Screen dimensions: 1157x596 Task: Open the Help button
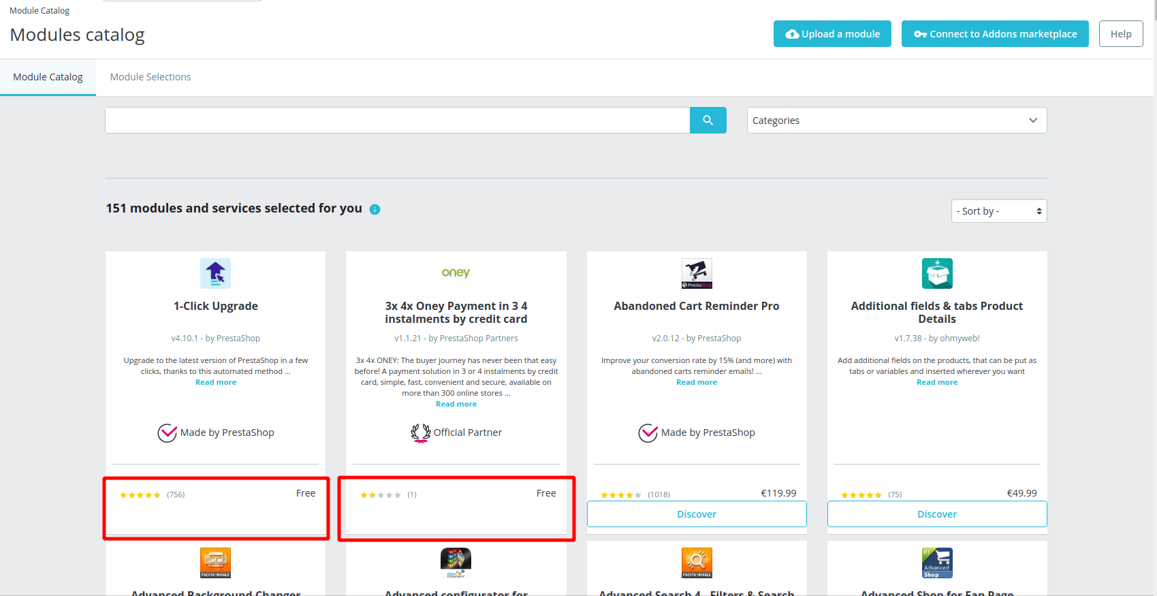(x=1121, y=34)
